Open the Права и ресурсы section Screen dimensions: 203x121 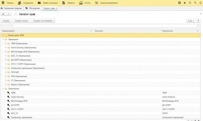pos(48,3)
